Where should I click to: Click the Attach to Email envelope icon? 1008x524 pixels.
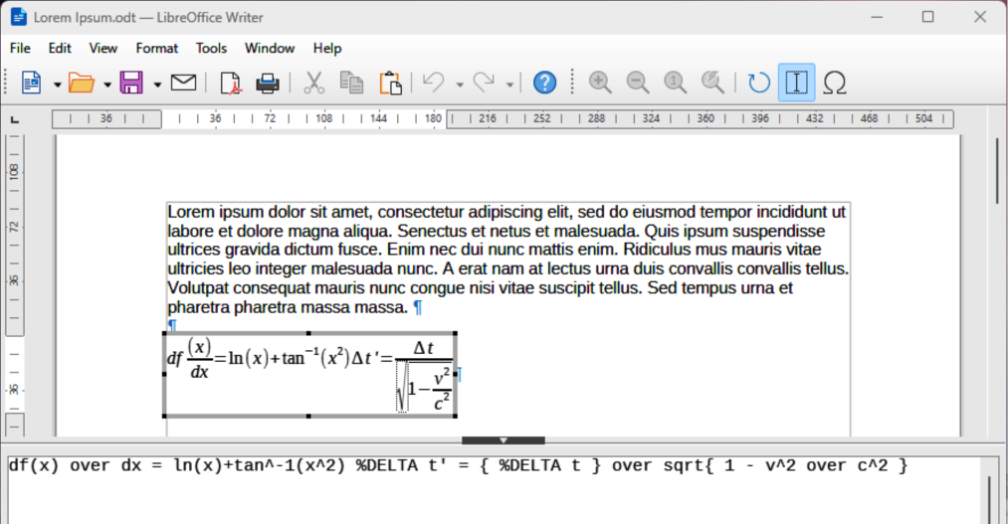(183, 83)
